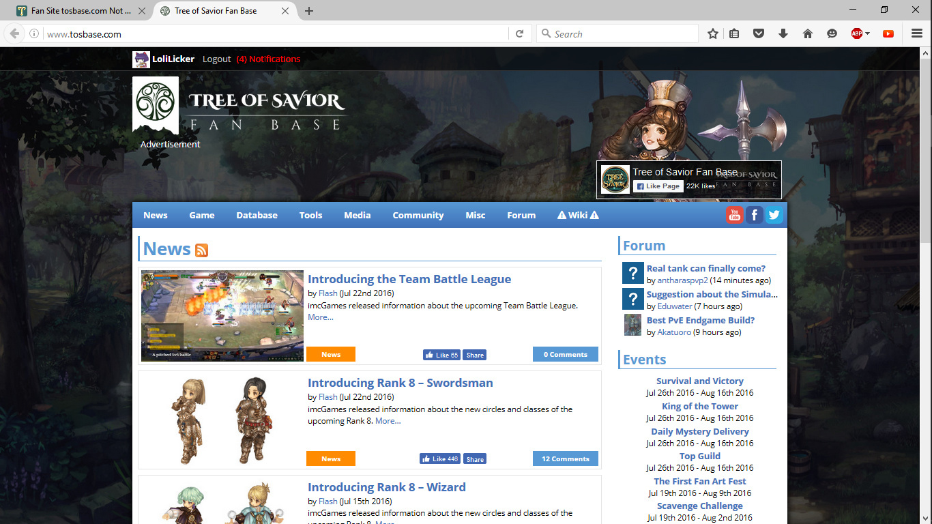The height and width of the screenshot is (524, 932).
Task: Click the Facebook icon in navigation bar
Action: coord(754,215)
